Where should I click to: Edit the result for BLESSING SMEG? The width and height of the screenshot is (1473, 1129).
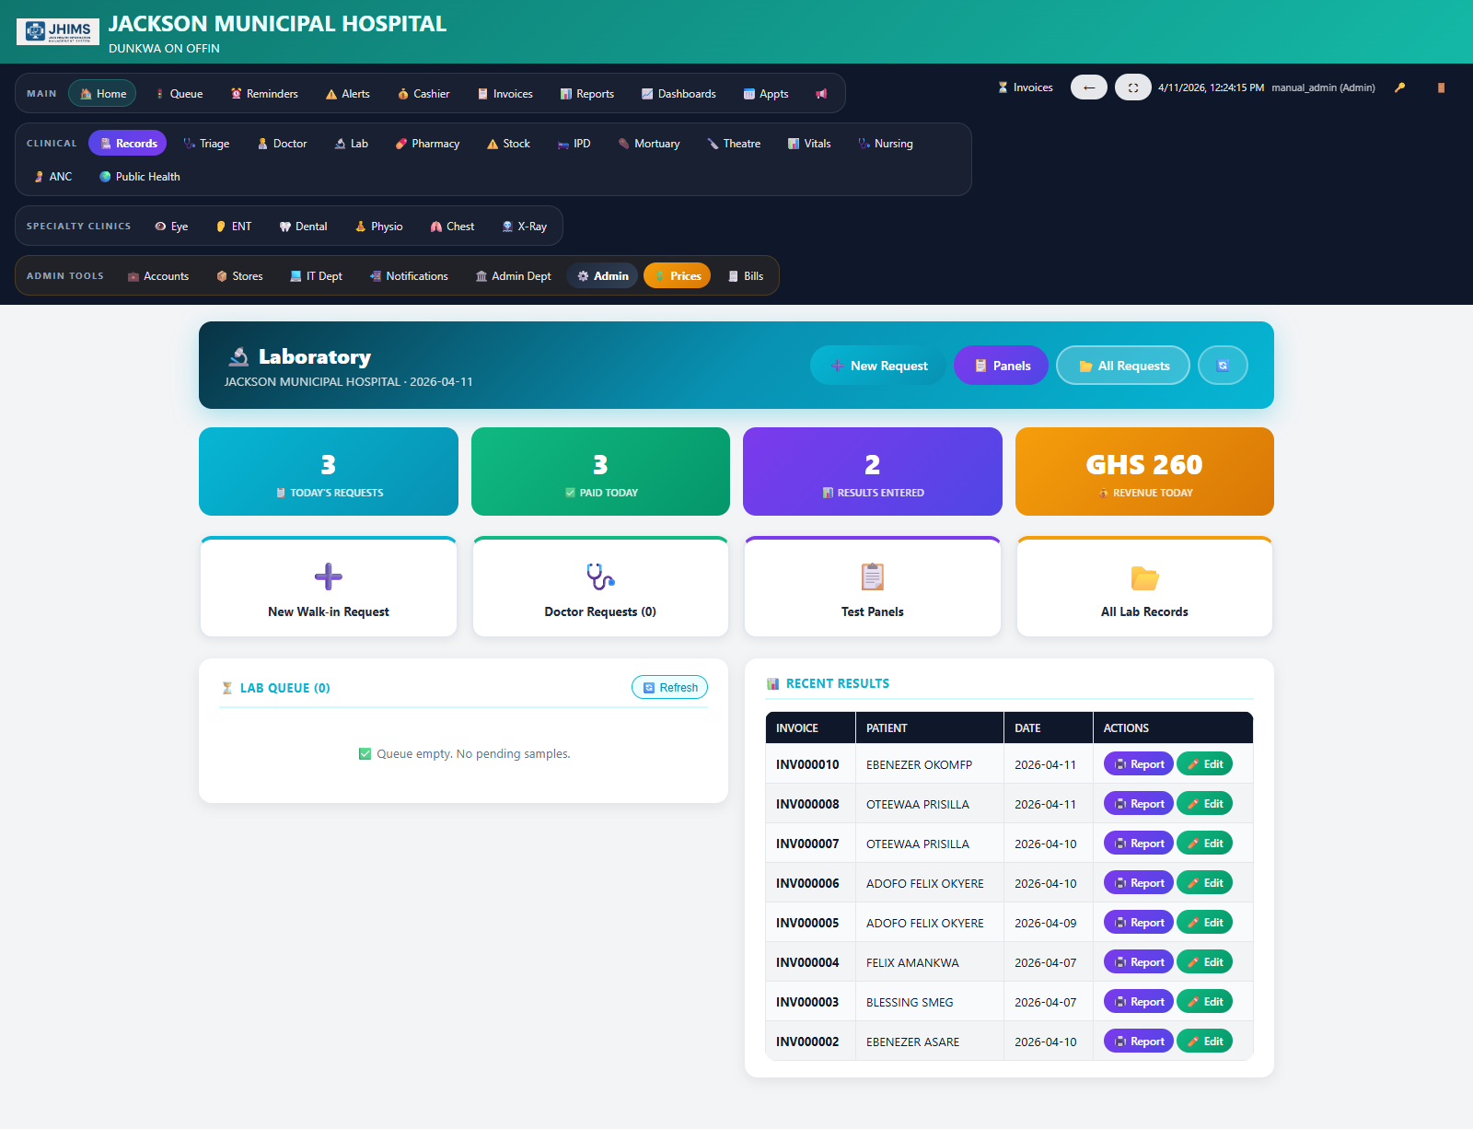1204,1001
